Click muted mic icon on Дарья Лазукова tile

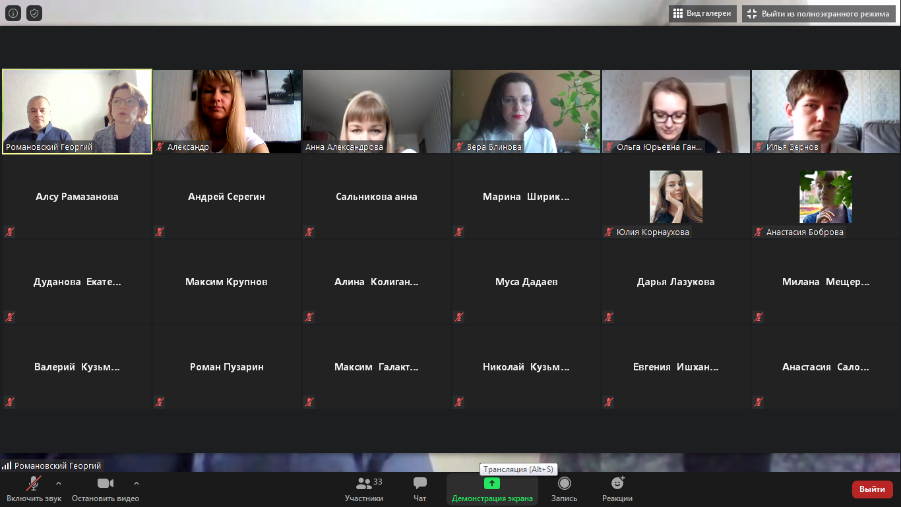point(609,317)
